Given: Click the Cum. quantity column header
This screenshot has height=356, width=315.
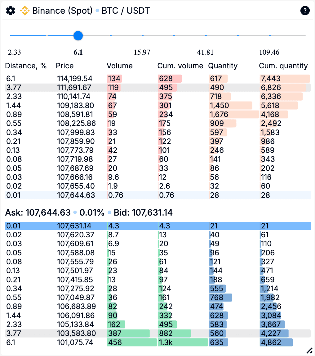Looking at the screenshot, I should [283, 66].
